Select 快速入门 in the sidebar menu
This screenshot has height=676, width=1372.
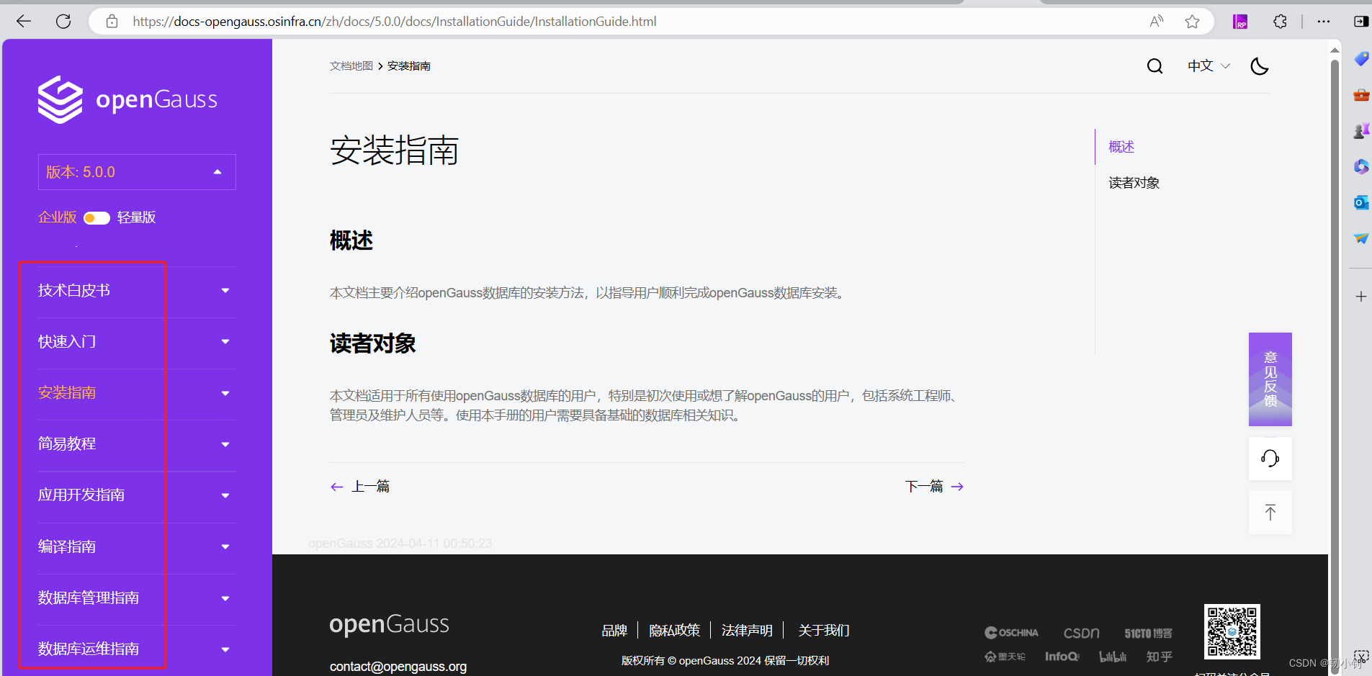tap(66, 341)
